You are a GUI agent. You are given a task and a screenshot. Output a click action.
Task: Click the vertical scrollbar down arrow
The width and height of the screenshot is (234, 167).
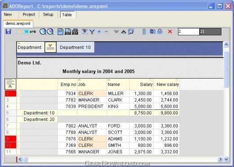(226, 159)
